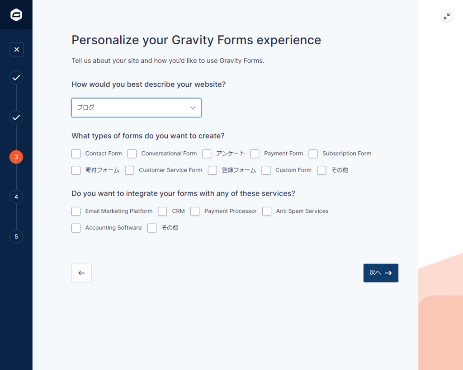Click the active step 3 indicator
463x370 pixels.
[x=16, y=157]
